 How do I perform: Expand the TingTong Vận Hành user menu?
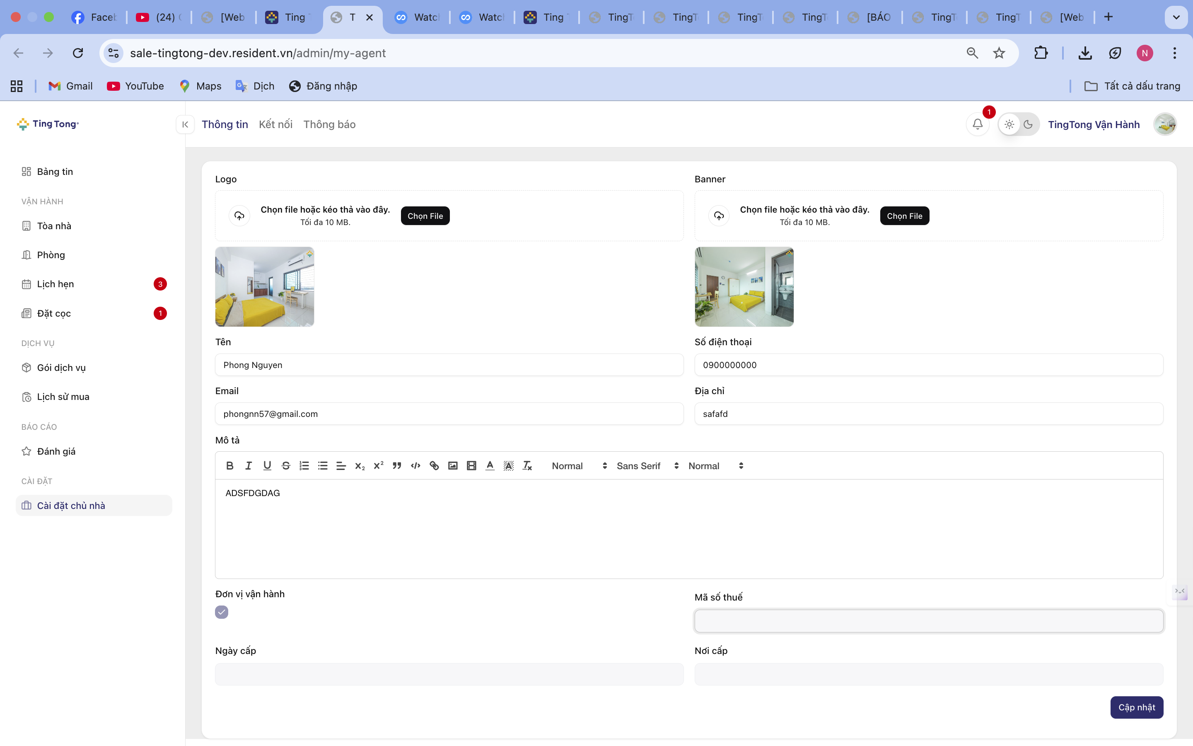click(x=1094, y=124)
